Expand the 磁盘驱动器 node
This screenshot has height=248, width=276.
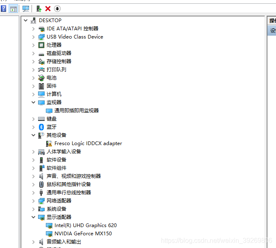34,53
